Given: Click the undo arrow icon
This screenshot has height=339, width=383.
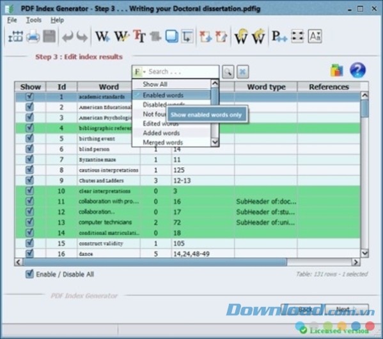Looking at the screenshot, I should [68, 37].
